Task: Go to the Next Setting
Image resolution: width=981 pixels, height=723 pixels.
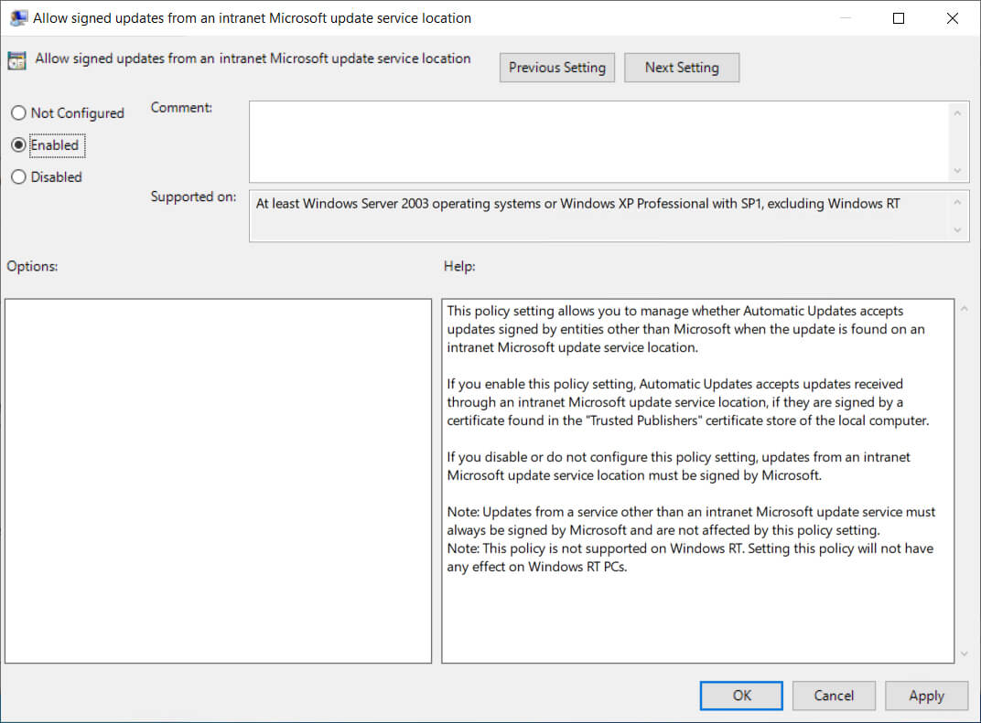Action: tap(682, 68)
